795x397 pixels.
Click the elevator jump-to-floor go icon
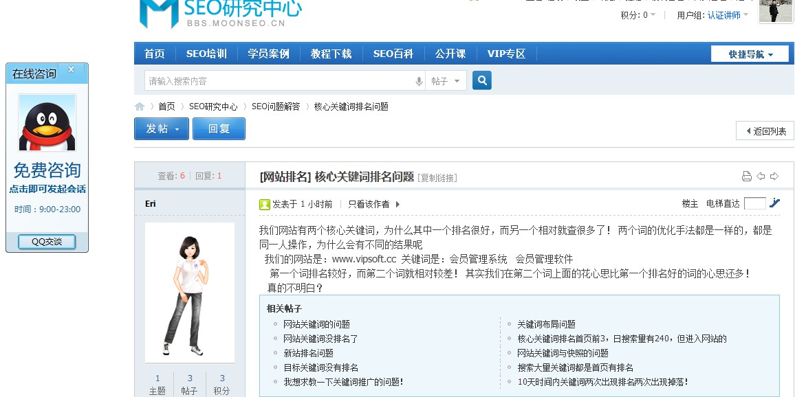[x=774, y=203]
